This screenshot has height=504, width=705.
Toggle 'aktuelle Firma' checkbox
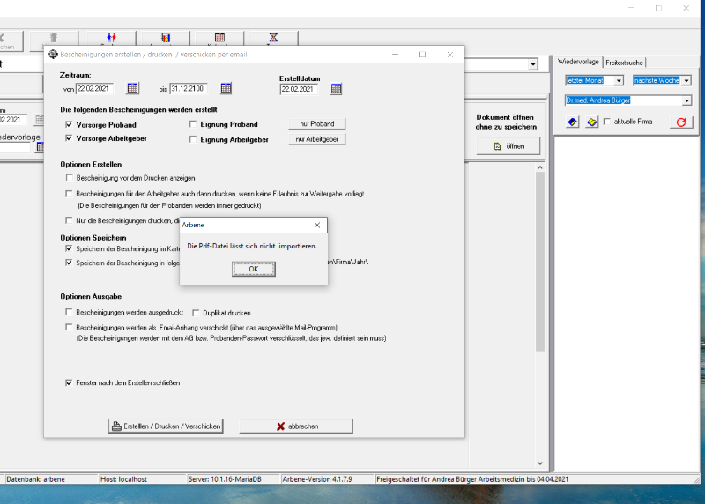tap(606, 122)
